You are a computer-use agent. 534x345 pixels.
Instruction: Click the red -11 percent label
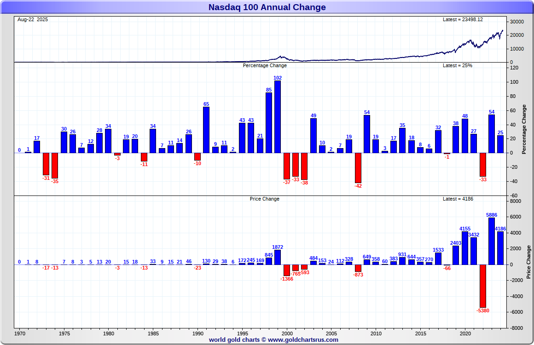(144, 164)
